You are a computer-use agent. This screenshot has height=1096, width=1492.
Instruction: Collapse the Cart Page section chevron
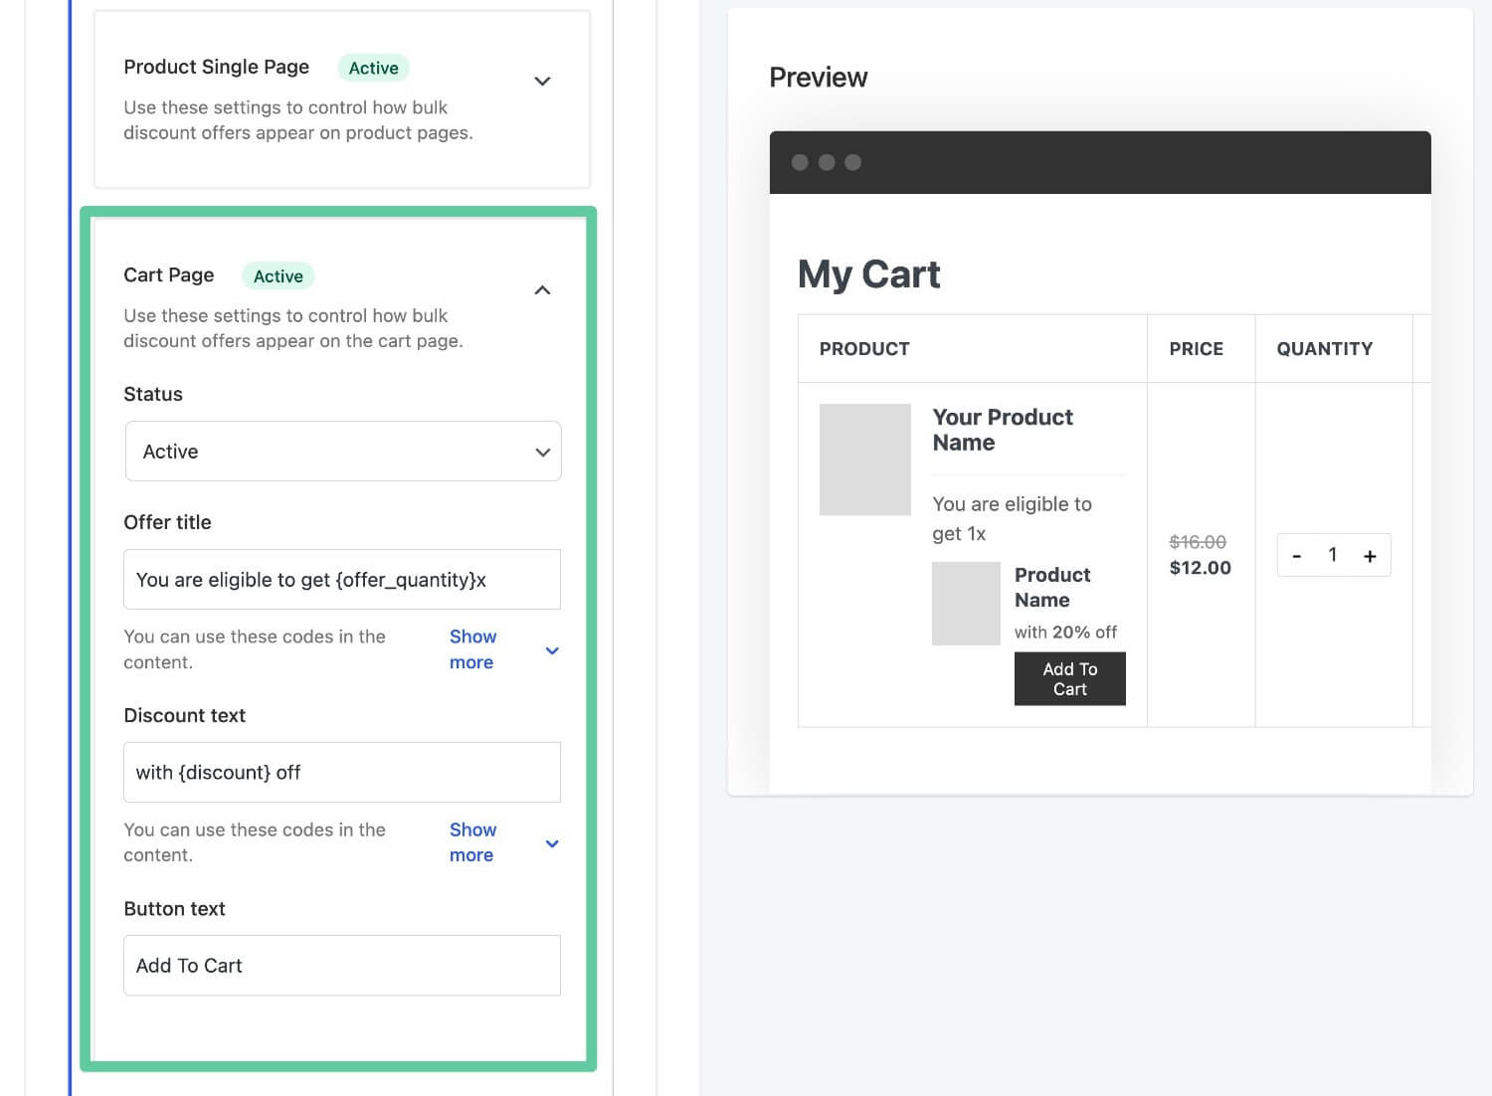click(542, 290)
